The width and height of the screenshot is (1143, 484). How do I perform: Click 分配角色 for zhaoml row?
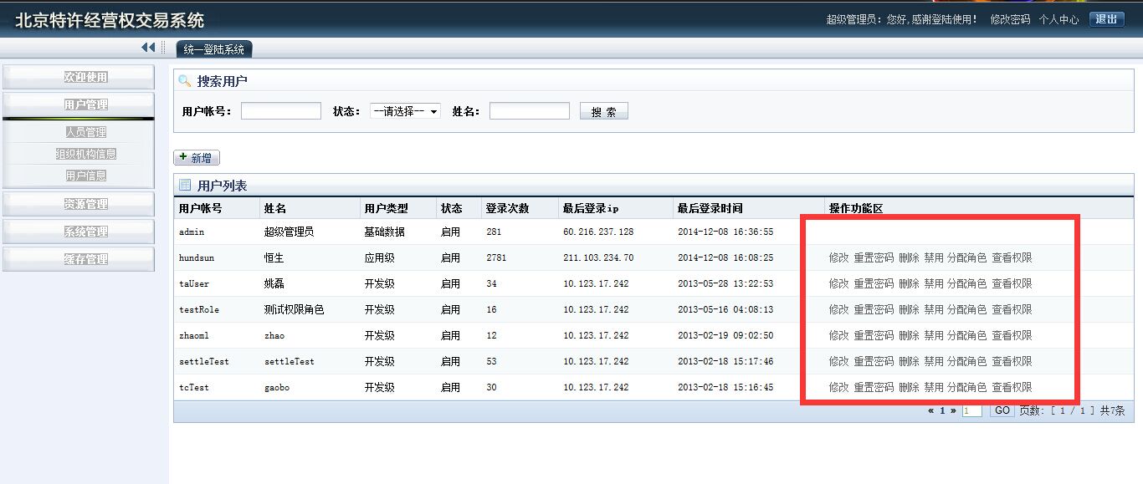[x=966, y=335]
